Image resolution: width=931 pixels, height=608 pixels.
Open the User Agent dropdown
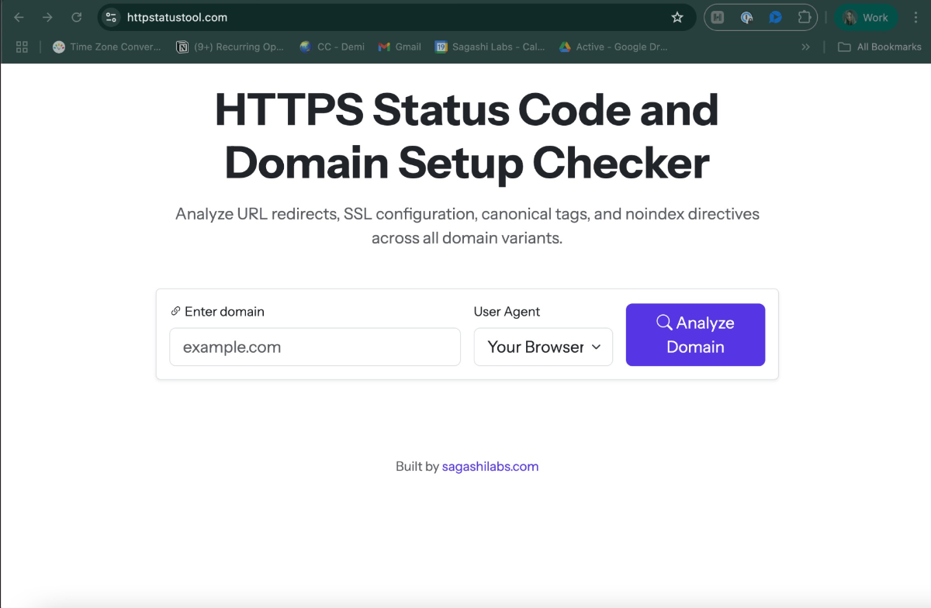543,347
